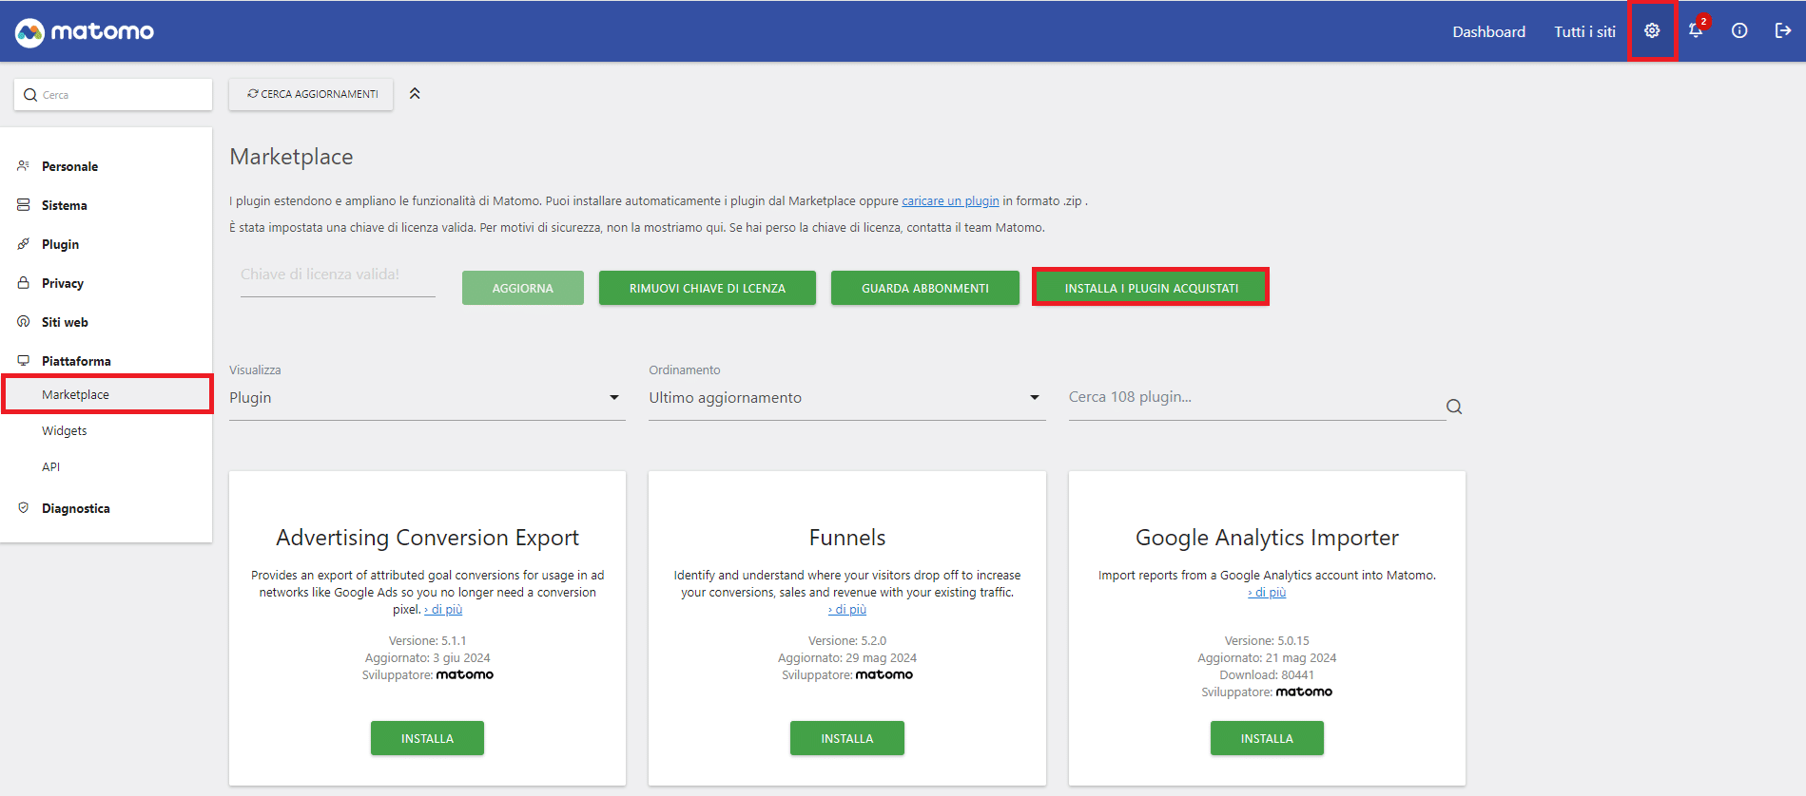The width and height of the screenshot is (1806, 796).
Task: Click the plugin search magnifier icon
Action: click(x=1454, y=407)
